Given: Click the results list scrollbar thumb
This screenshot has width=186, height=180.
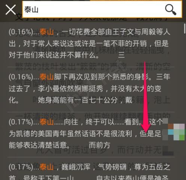Looking at the screenshot, I should (185, 28).
